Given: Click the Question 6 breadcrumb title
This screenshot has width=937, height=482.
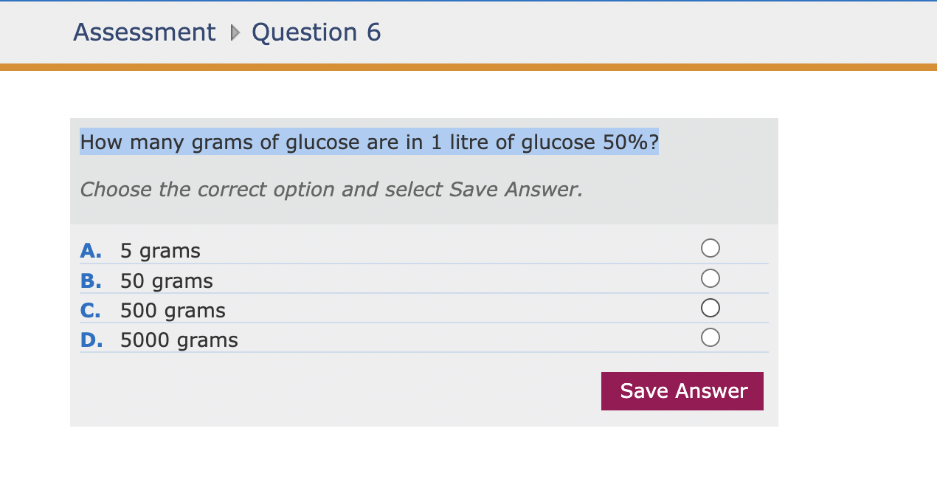Looking at the screenshot, I should click(x=316, y=32).
